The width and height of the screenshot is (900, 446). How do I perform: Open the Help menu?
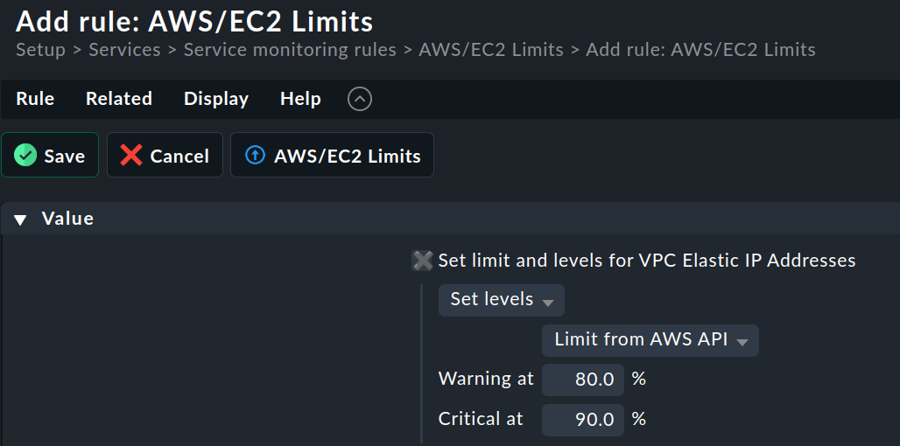click(300, 99)
